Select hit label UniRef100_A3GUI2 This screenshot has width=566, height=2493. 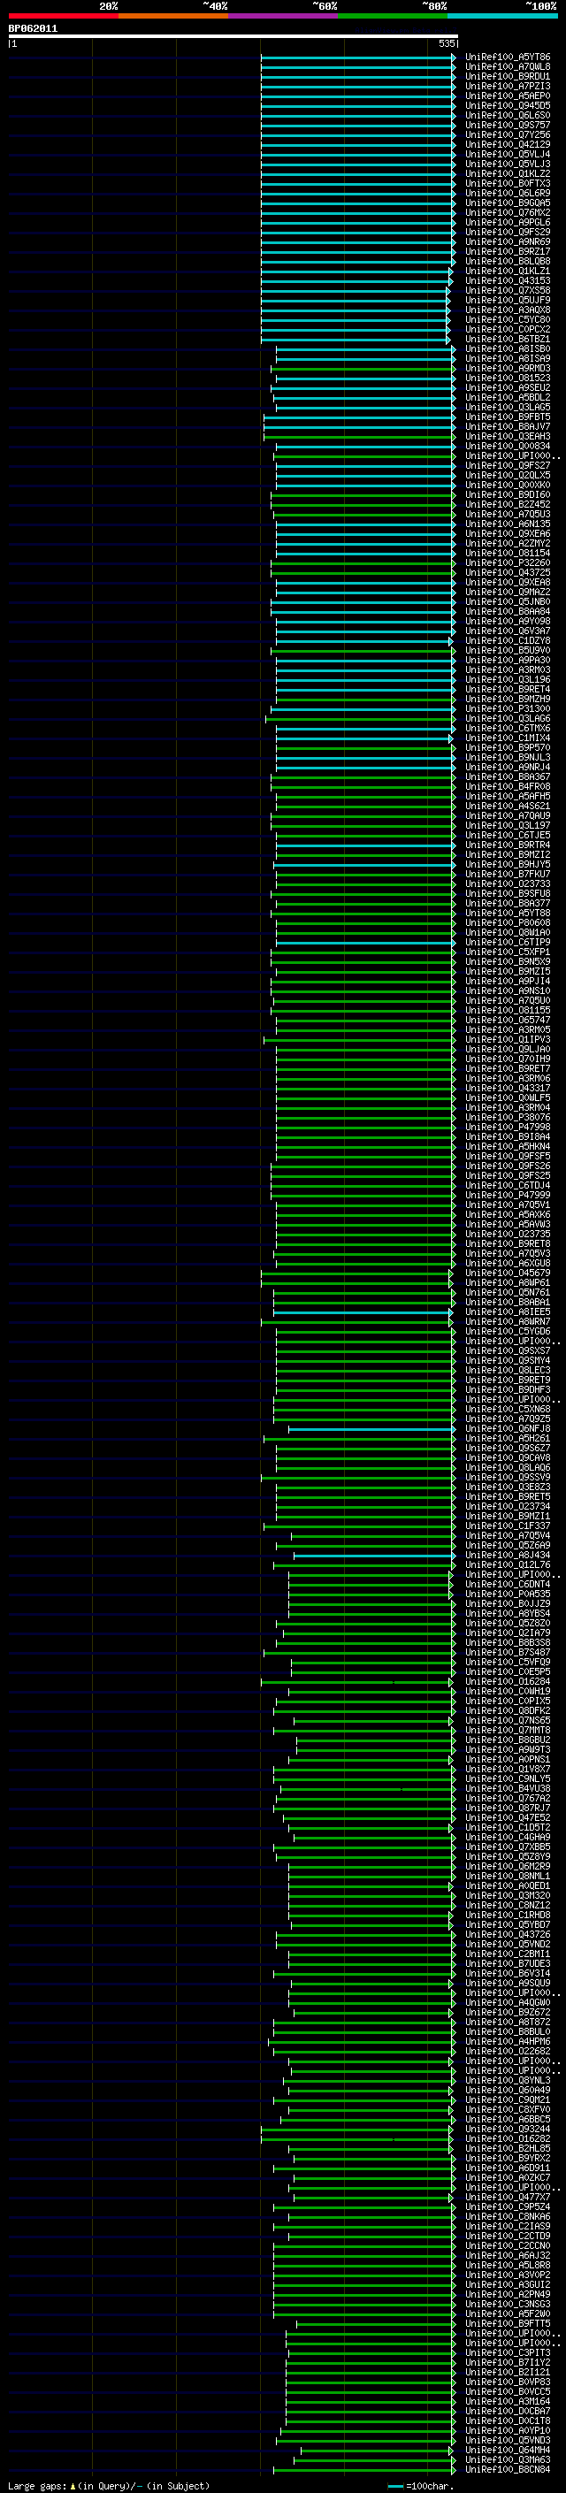click(508, 2285)
